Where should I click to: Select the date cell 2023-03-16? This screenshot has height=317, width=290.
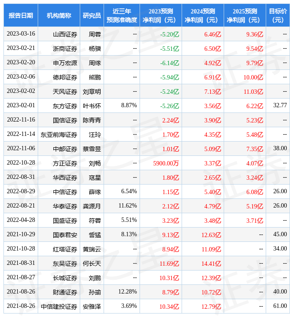(21, 34)
